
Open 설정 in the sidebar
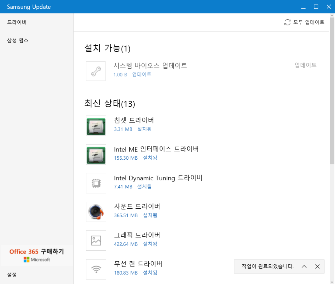click(12, 275)
